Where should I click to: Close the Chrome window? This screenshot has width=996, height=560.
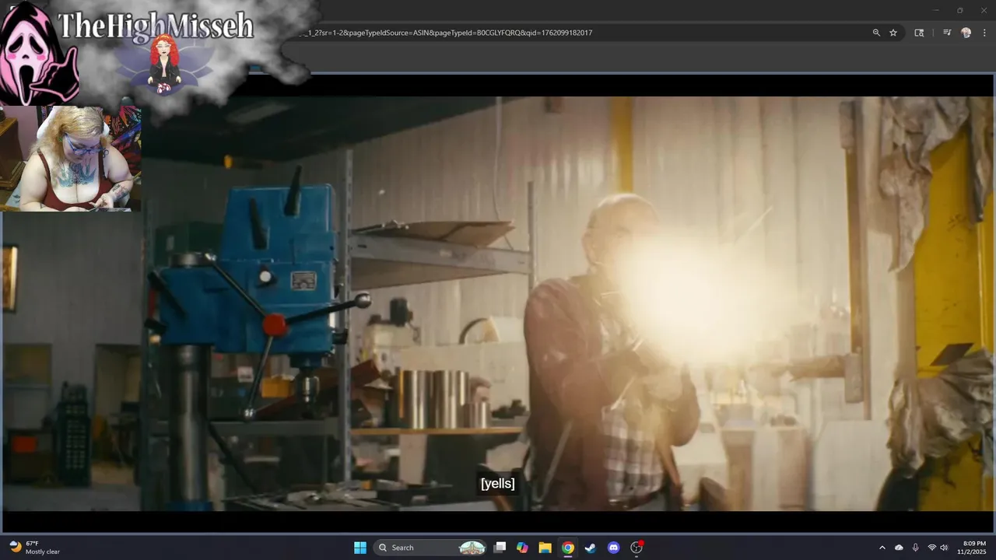[x=984, y=10]
